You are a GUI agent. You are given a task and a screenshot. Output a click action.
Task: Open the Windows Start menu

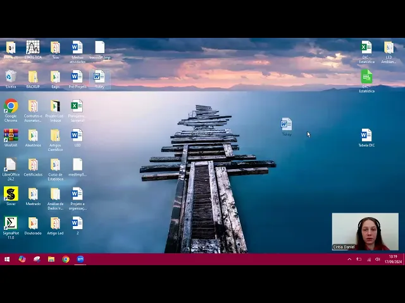7,259
